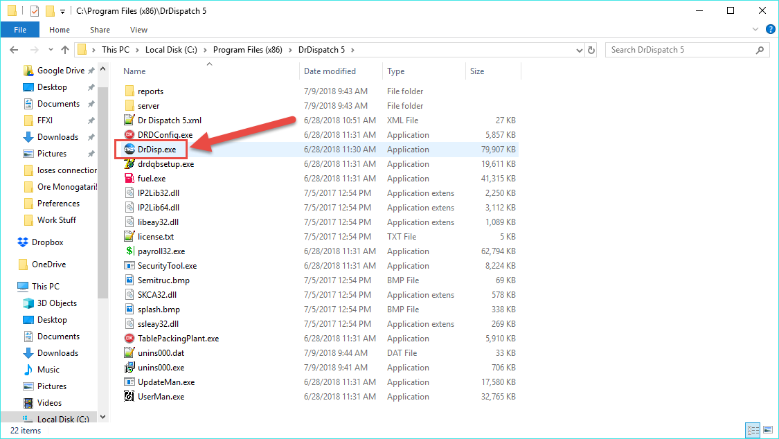Viewport: 779px width, 439px height.
Task: Open the File menu tab
Action: point(20,30)
